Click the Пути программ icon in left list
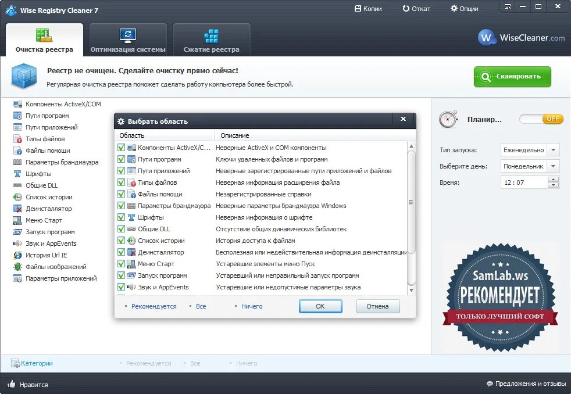Image resolution: width=571 pixels, height=394 pixels. click(17, 116)
